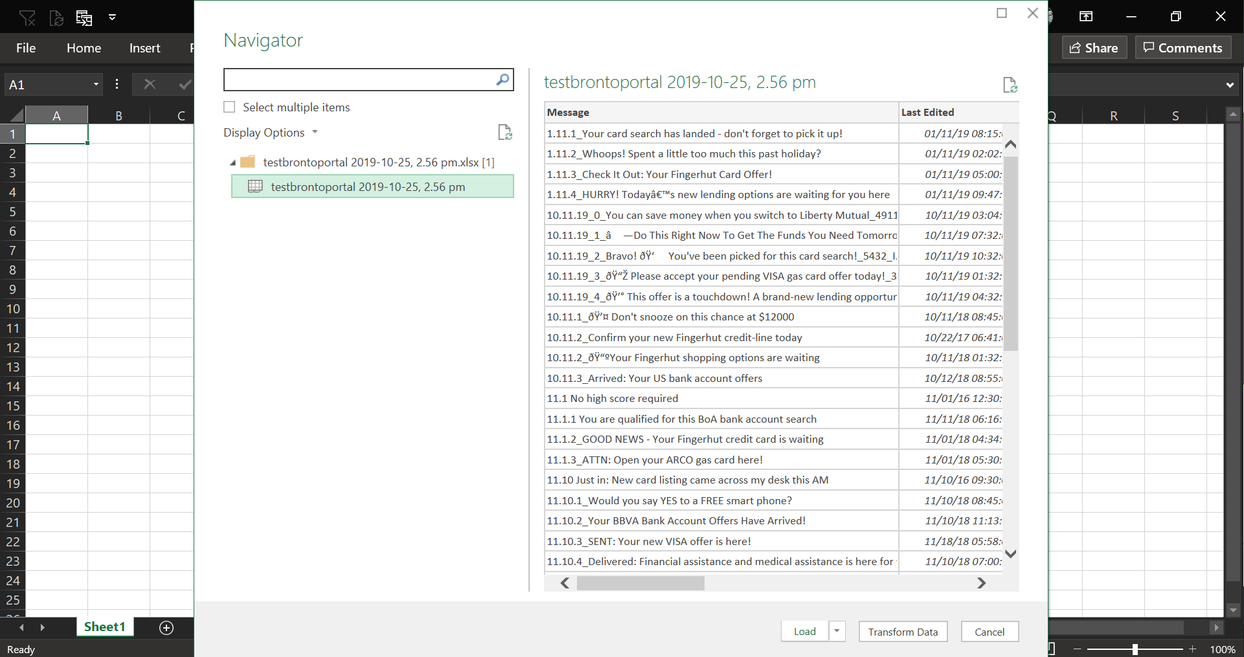Open the File tab in Excel

click(x=26, y=48)
